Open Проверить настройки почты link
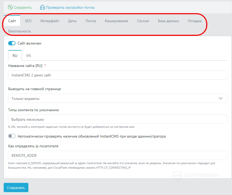 pos(70,7)
